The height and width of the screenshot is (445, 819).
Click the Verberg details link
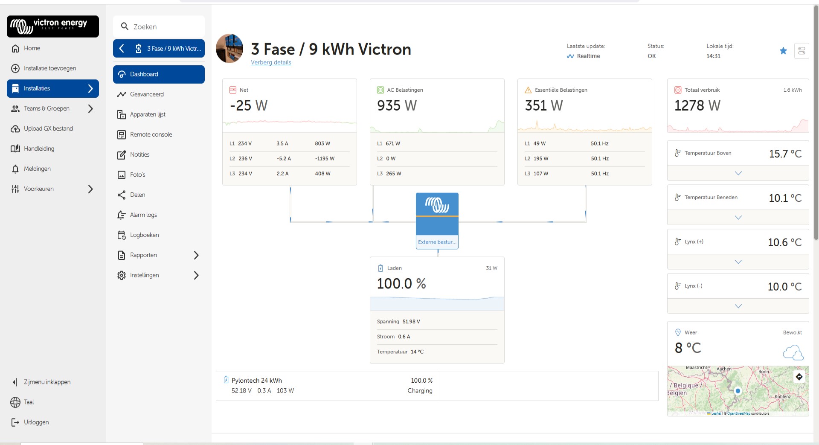(x=271, y=62)
